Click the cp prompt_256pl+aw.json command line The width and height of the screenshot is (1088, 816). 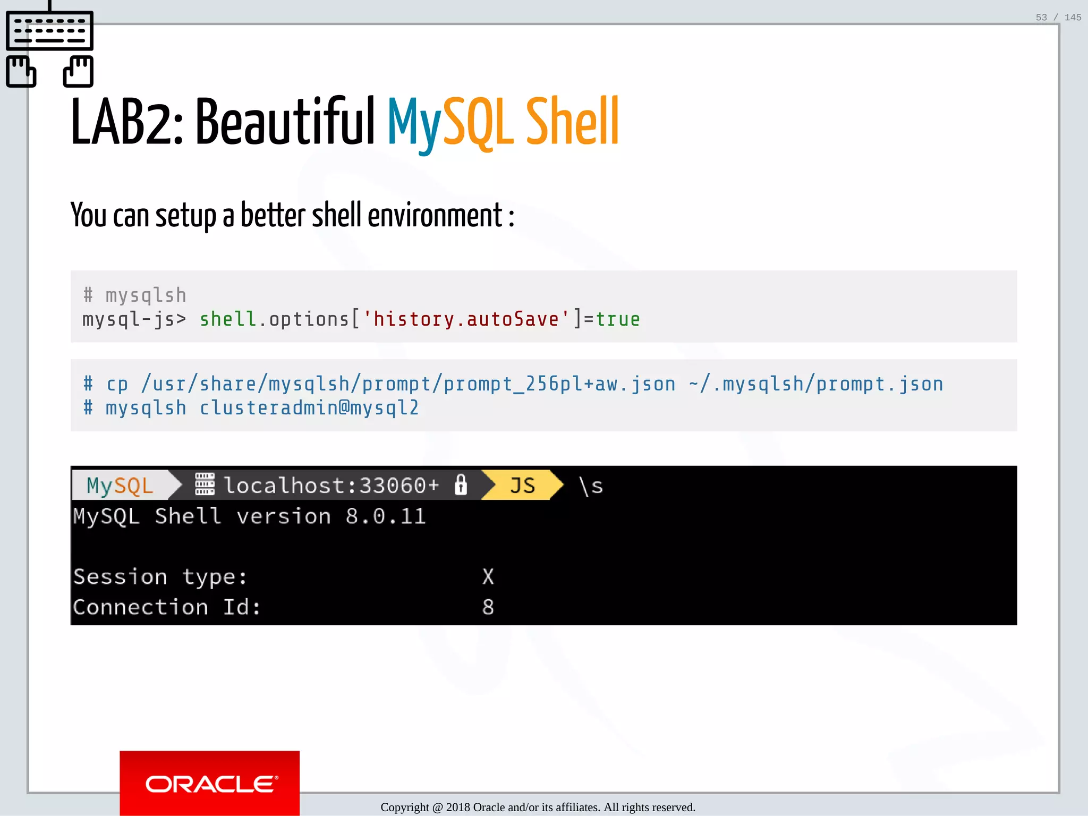pyautogui.click(x=513, y=384)
